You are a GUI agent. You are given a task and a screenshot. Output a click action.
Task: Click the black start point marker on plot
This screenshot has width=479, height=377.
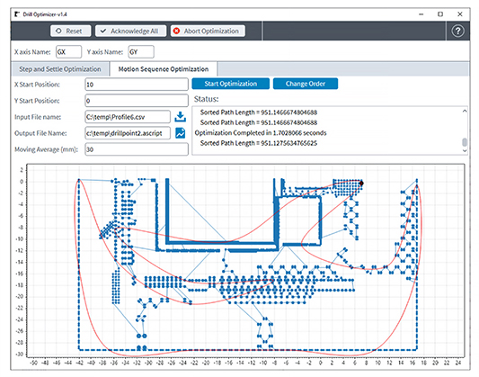[x=361, y=184]
